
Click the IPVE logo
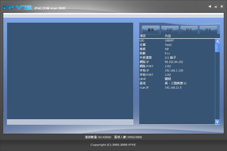coord(17,7)
